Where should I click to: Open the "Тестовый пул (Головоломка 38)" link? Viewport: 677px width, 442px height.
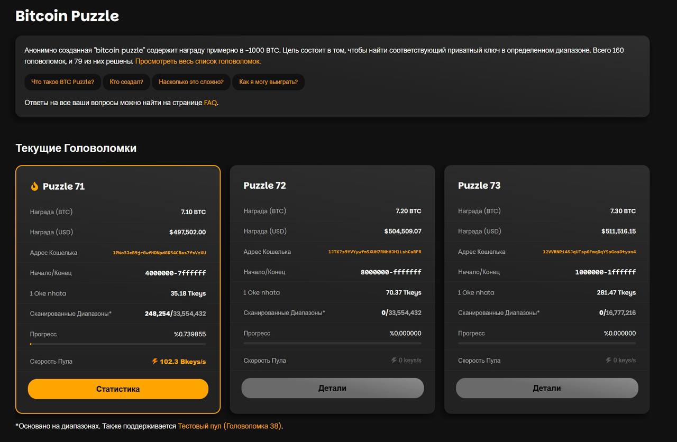click(x=230, y=426)
